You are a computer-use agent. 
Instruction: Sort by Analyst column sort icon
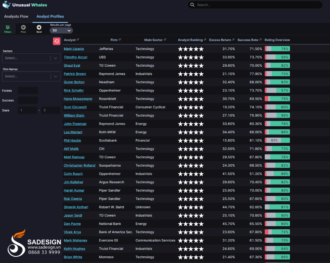tap(78, 40)
